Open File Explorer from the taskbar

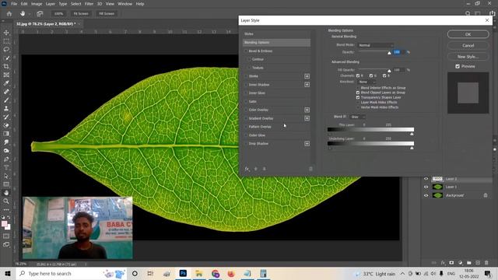coord(199,273)
